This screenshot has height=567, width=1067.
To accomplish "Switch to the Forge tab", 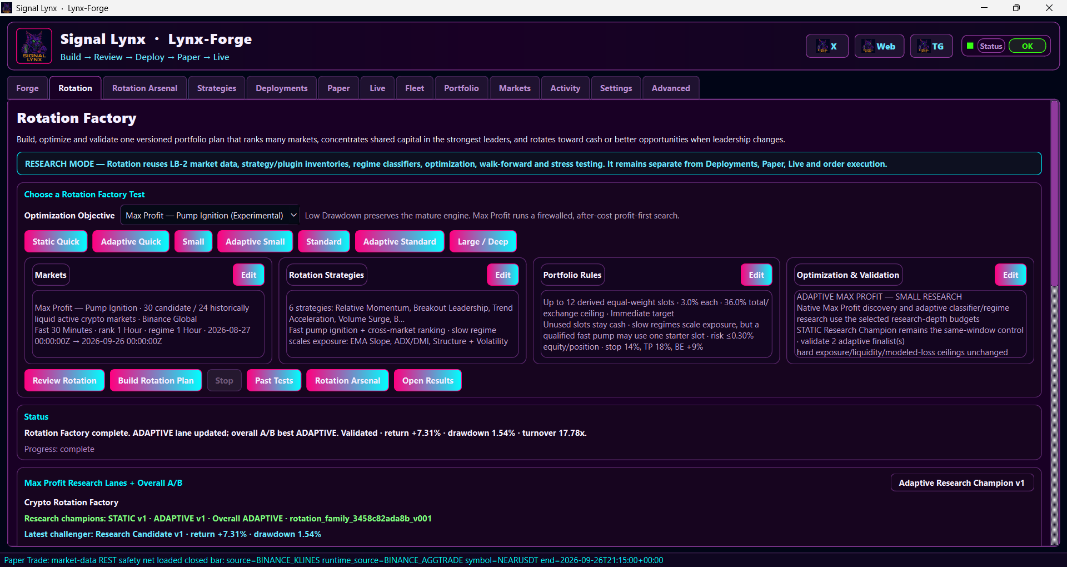I will click(28, 88).
